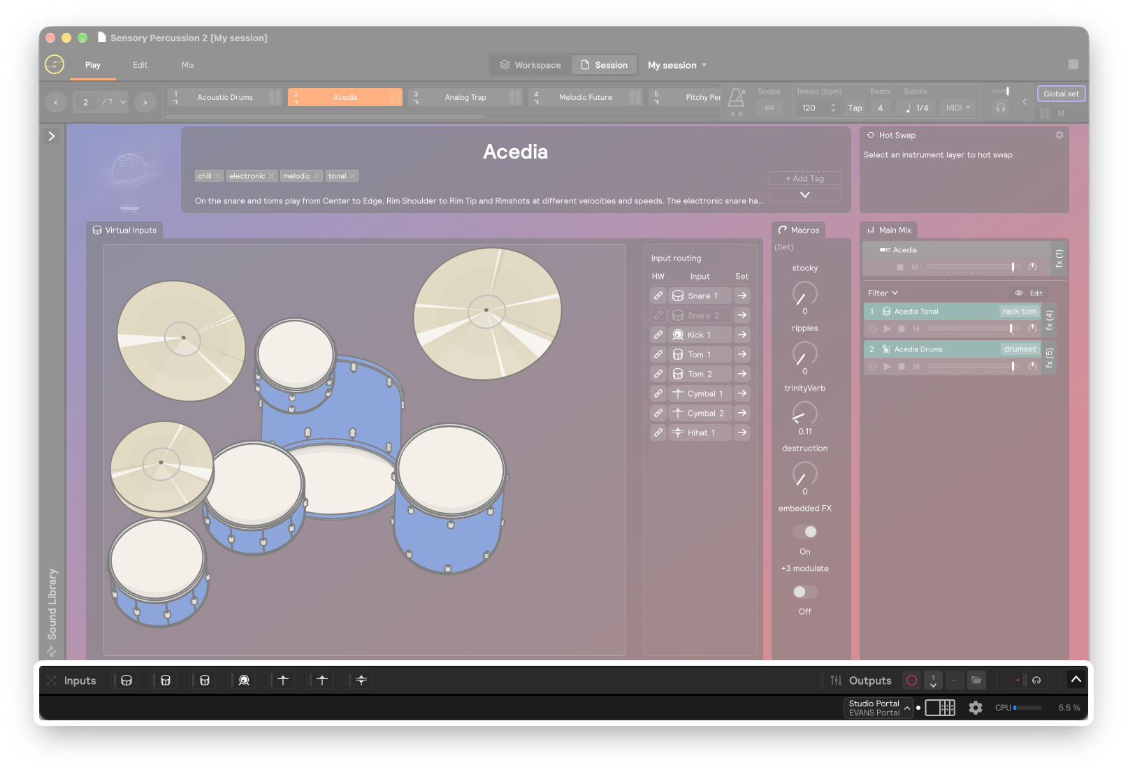This screenshot has height=772, width=1128.
Task: Click the headphones icon in the Outputs bar
Action: tap(1036, 680)
